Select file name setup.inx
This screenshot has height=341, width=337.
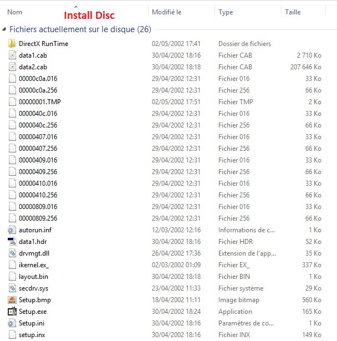32,335
